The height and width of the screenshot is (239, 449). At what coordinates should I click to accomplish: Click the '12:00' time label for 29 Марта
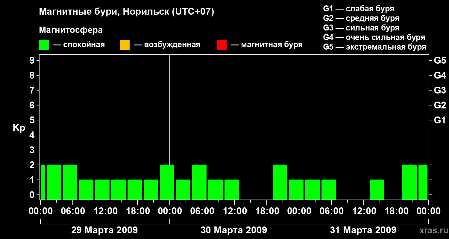(106, 211)
